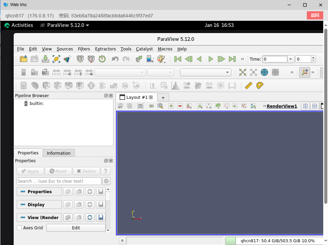Click the Select Cells On icon
The width and height of the screenshot is (328, 245).
point(200,106)
